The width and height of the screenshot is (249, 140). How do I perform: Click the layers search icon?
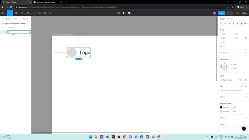(3, 19)
